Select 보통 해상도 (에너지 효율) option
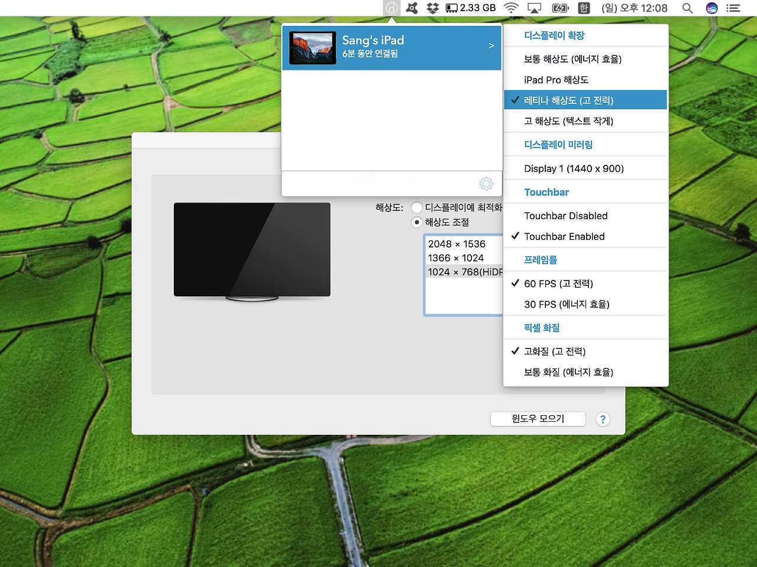Image resolution: width=757 pixels, height=567 pixels. pos(585,59)
